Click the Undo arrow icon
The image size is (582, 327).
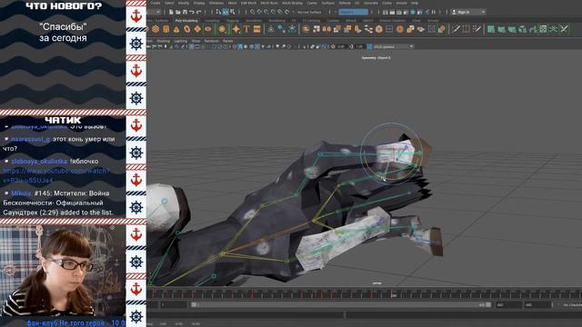(192, 12)
